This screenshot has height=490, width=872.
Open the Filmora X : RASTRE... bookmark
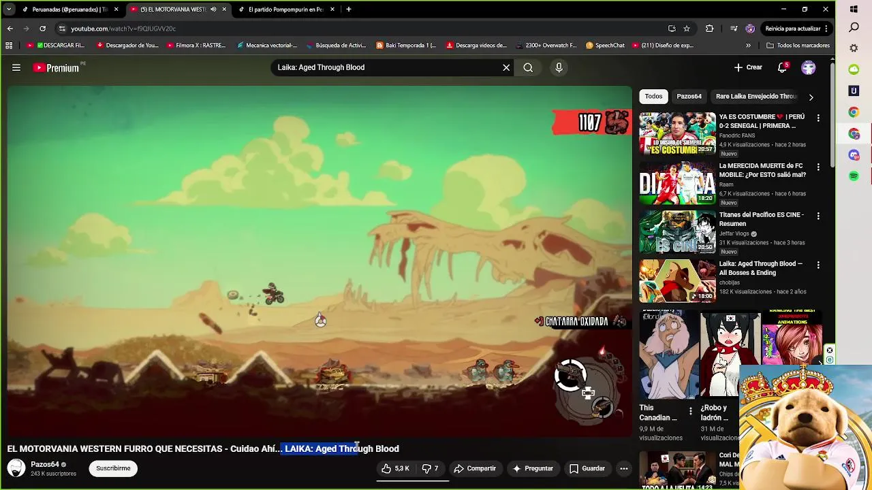(x=196, y=46)
